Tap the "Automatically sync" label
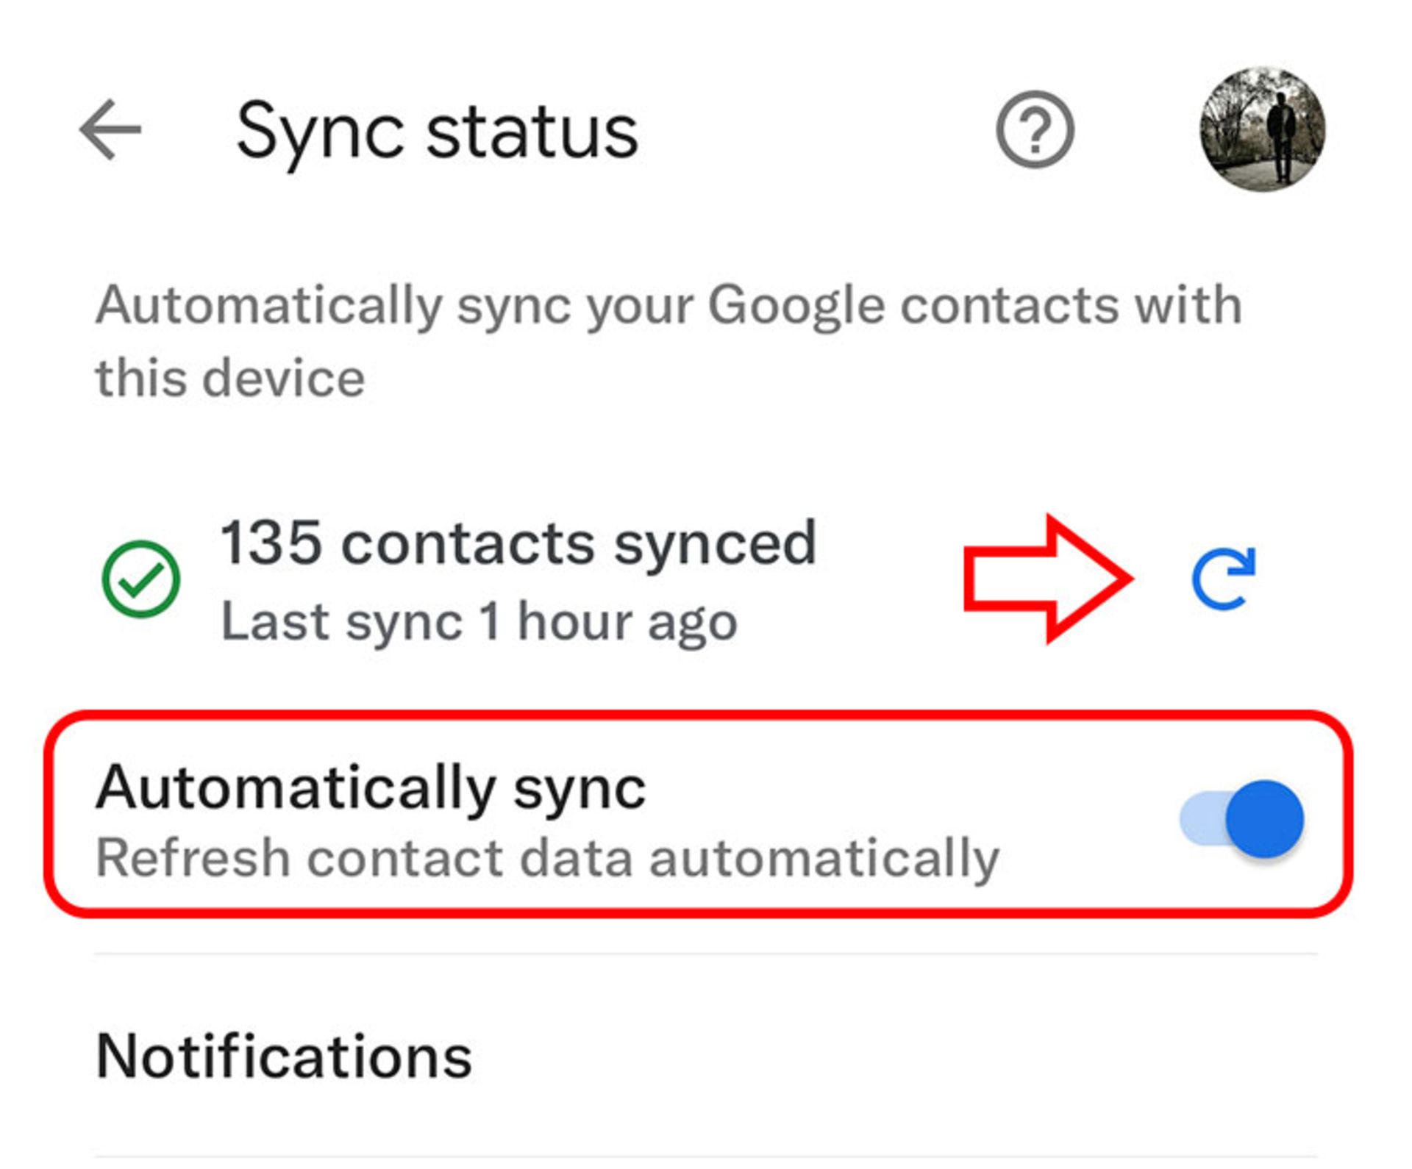Screen dimensions: 1412x1169 tap(371, 788)
